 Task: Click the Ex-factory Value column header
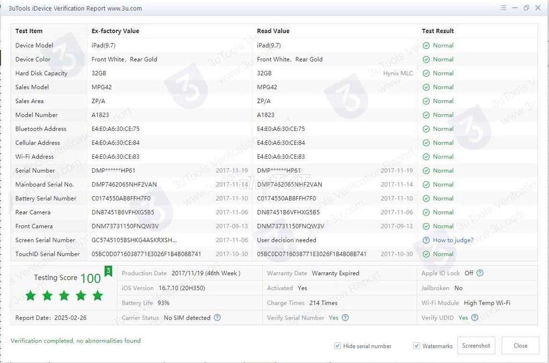coord(115,31)
